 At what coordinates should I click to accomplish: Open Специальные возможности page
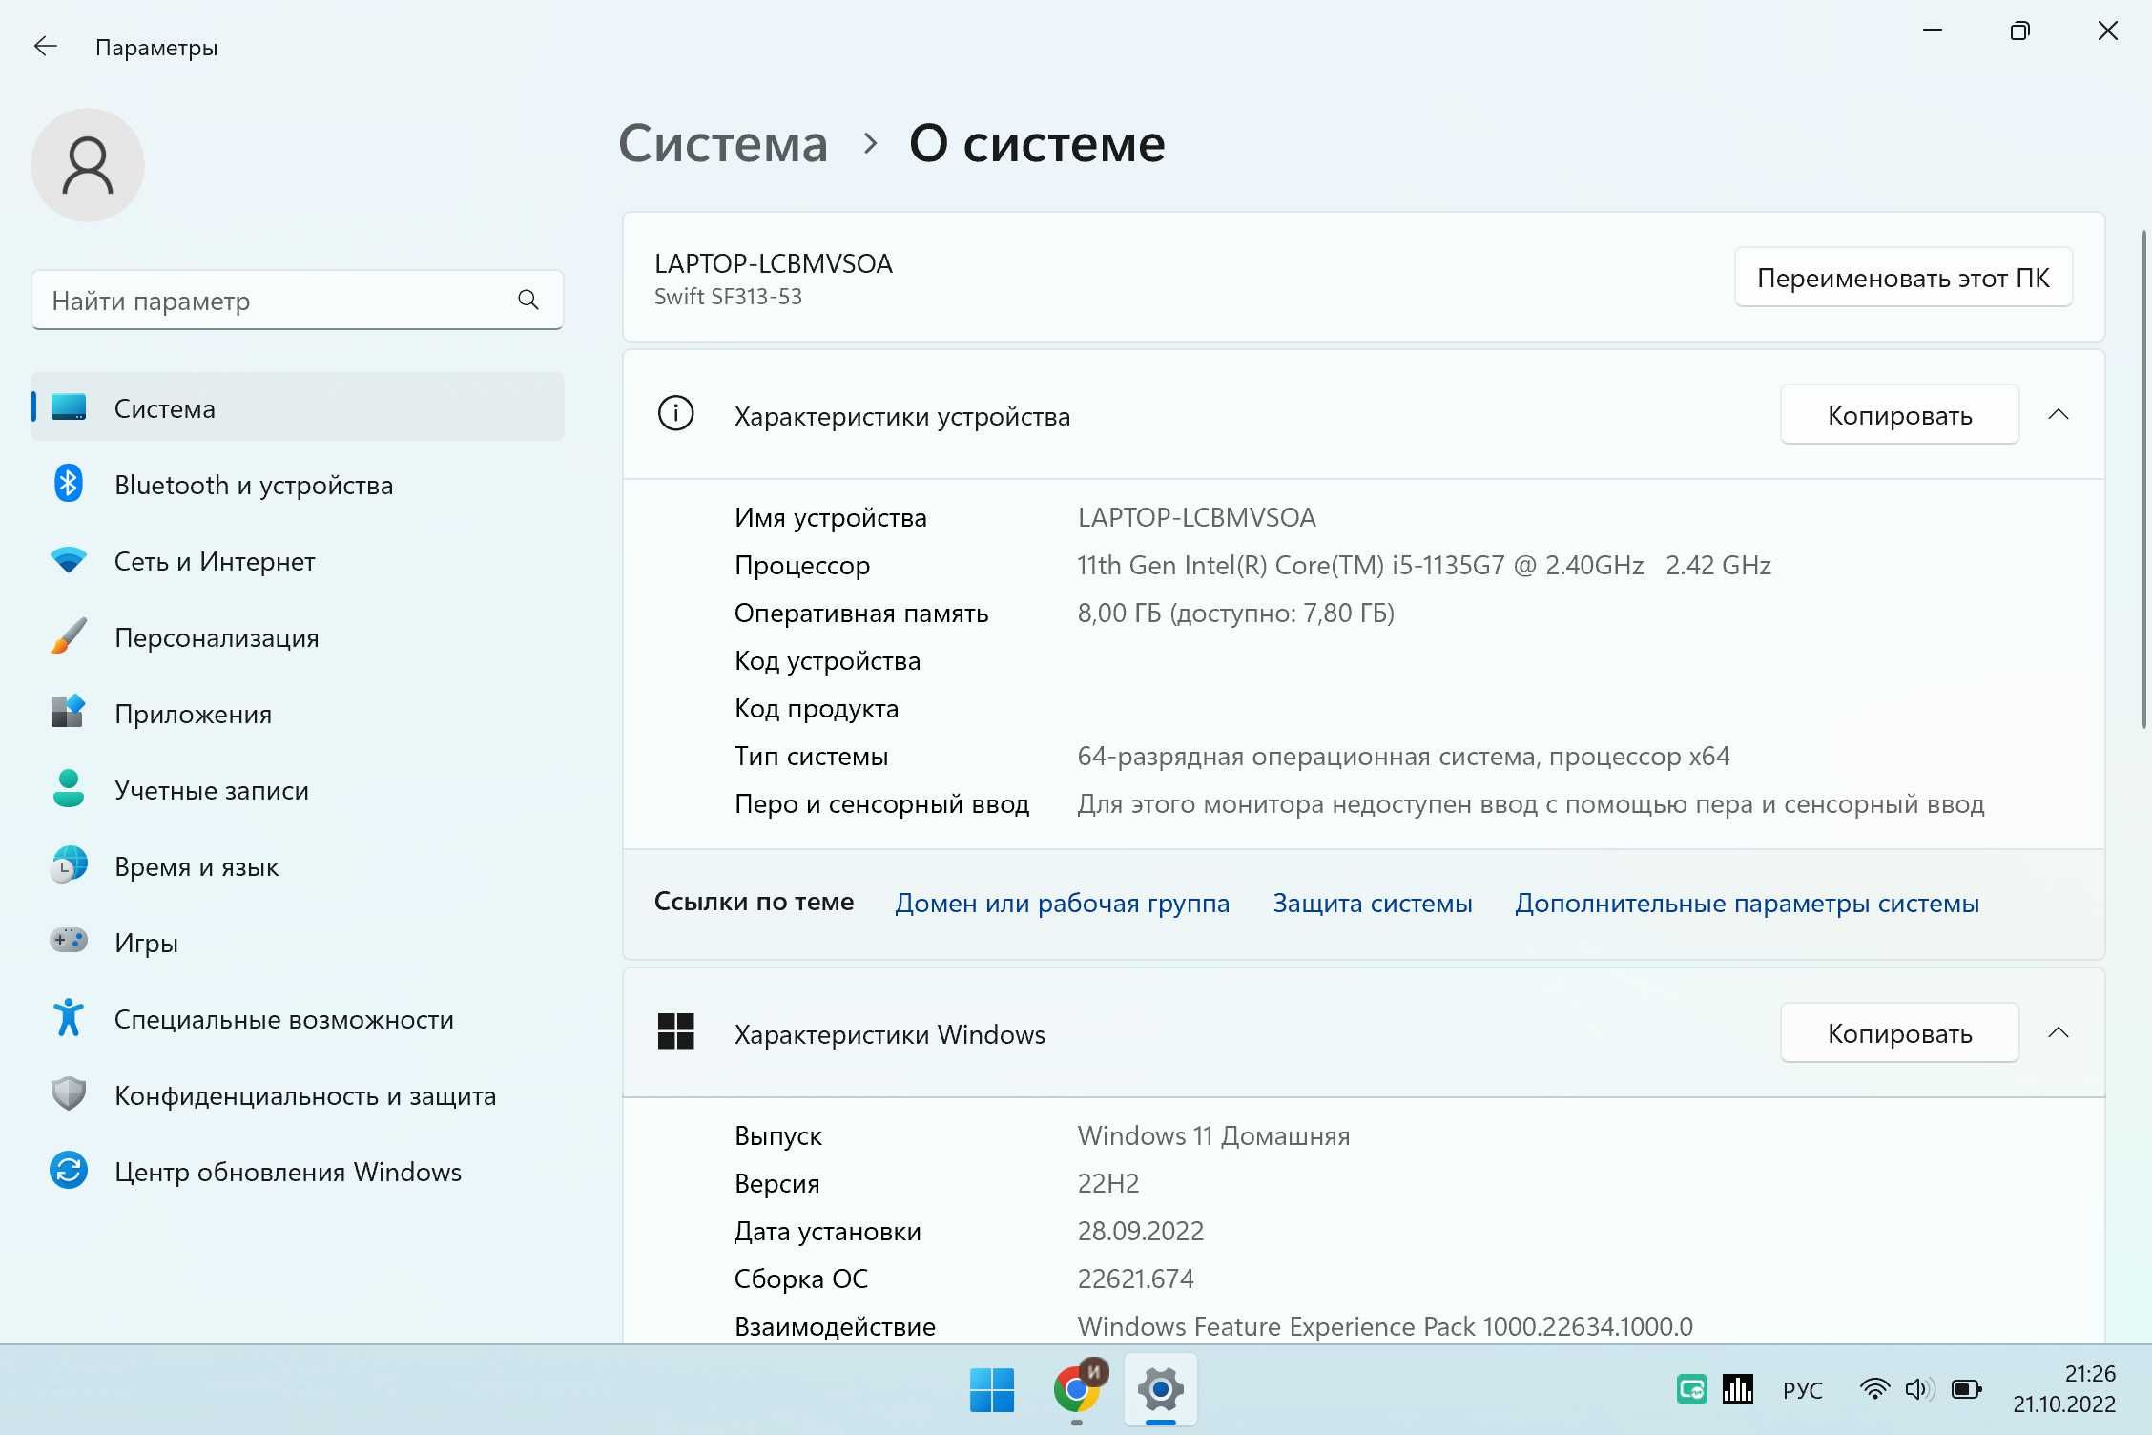pos(298,1018)
